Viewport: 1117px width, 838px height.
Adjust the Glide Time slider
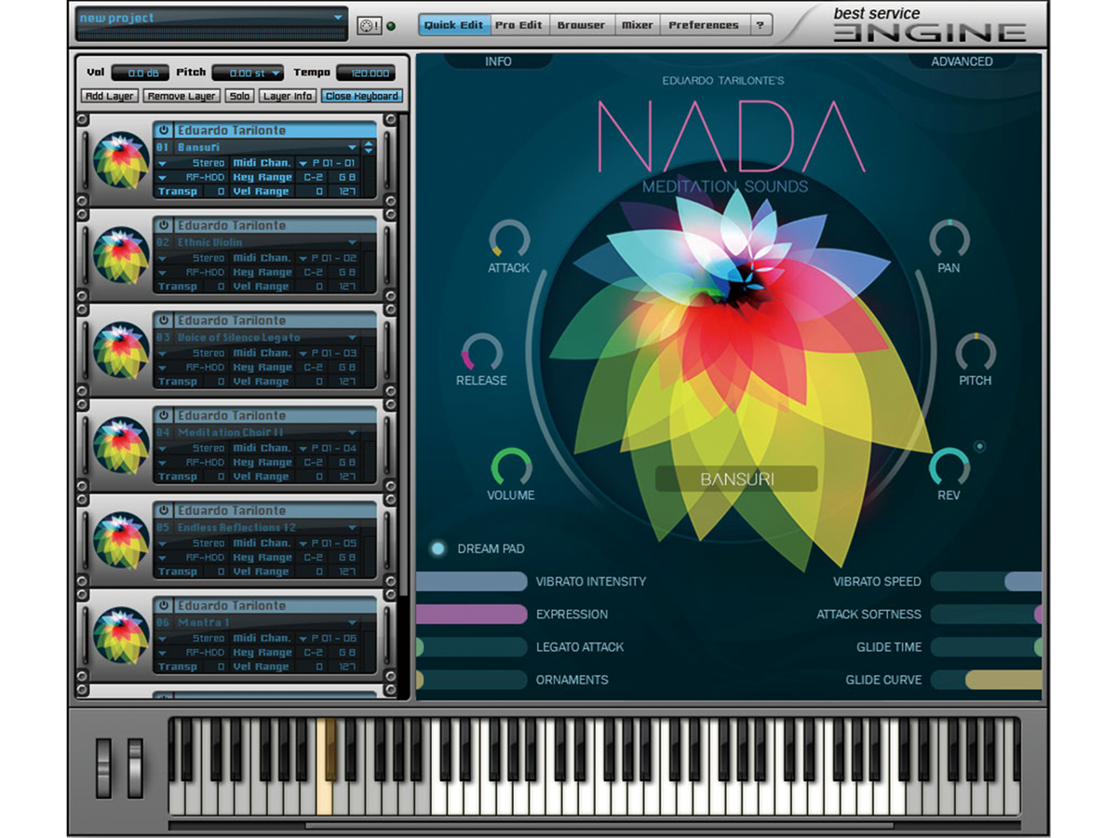point(986,647)
